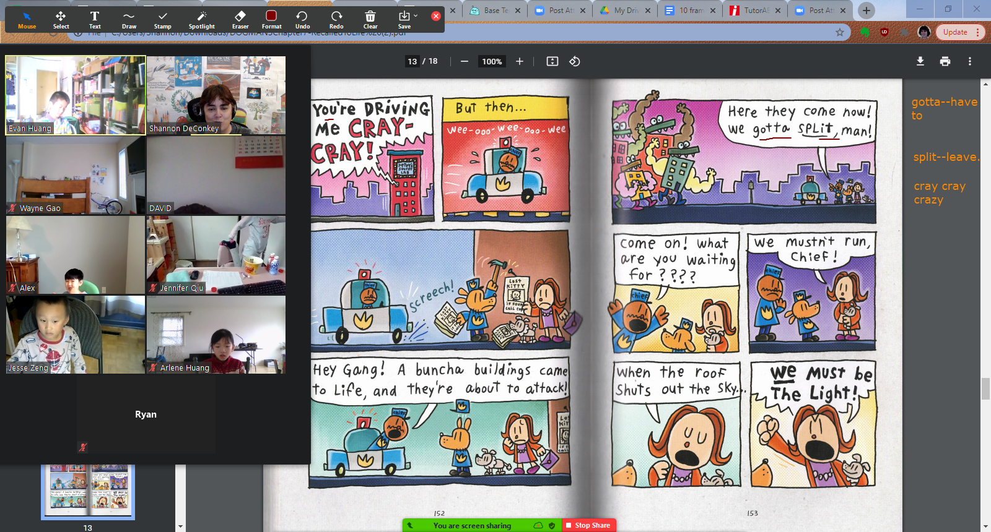Select Evan Huang's video tile
The height and width of the screenshot is (532, 991).
click(76, 95)
